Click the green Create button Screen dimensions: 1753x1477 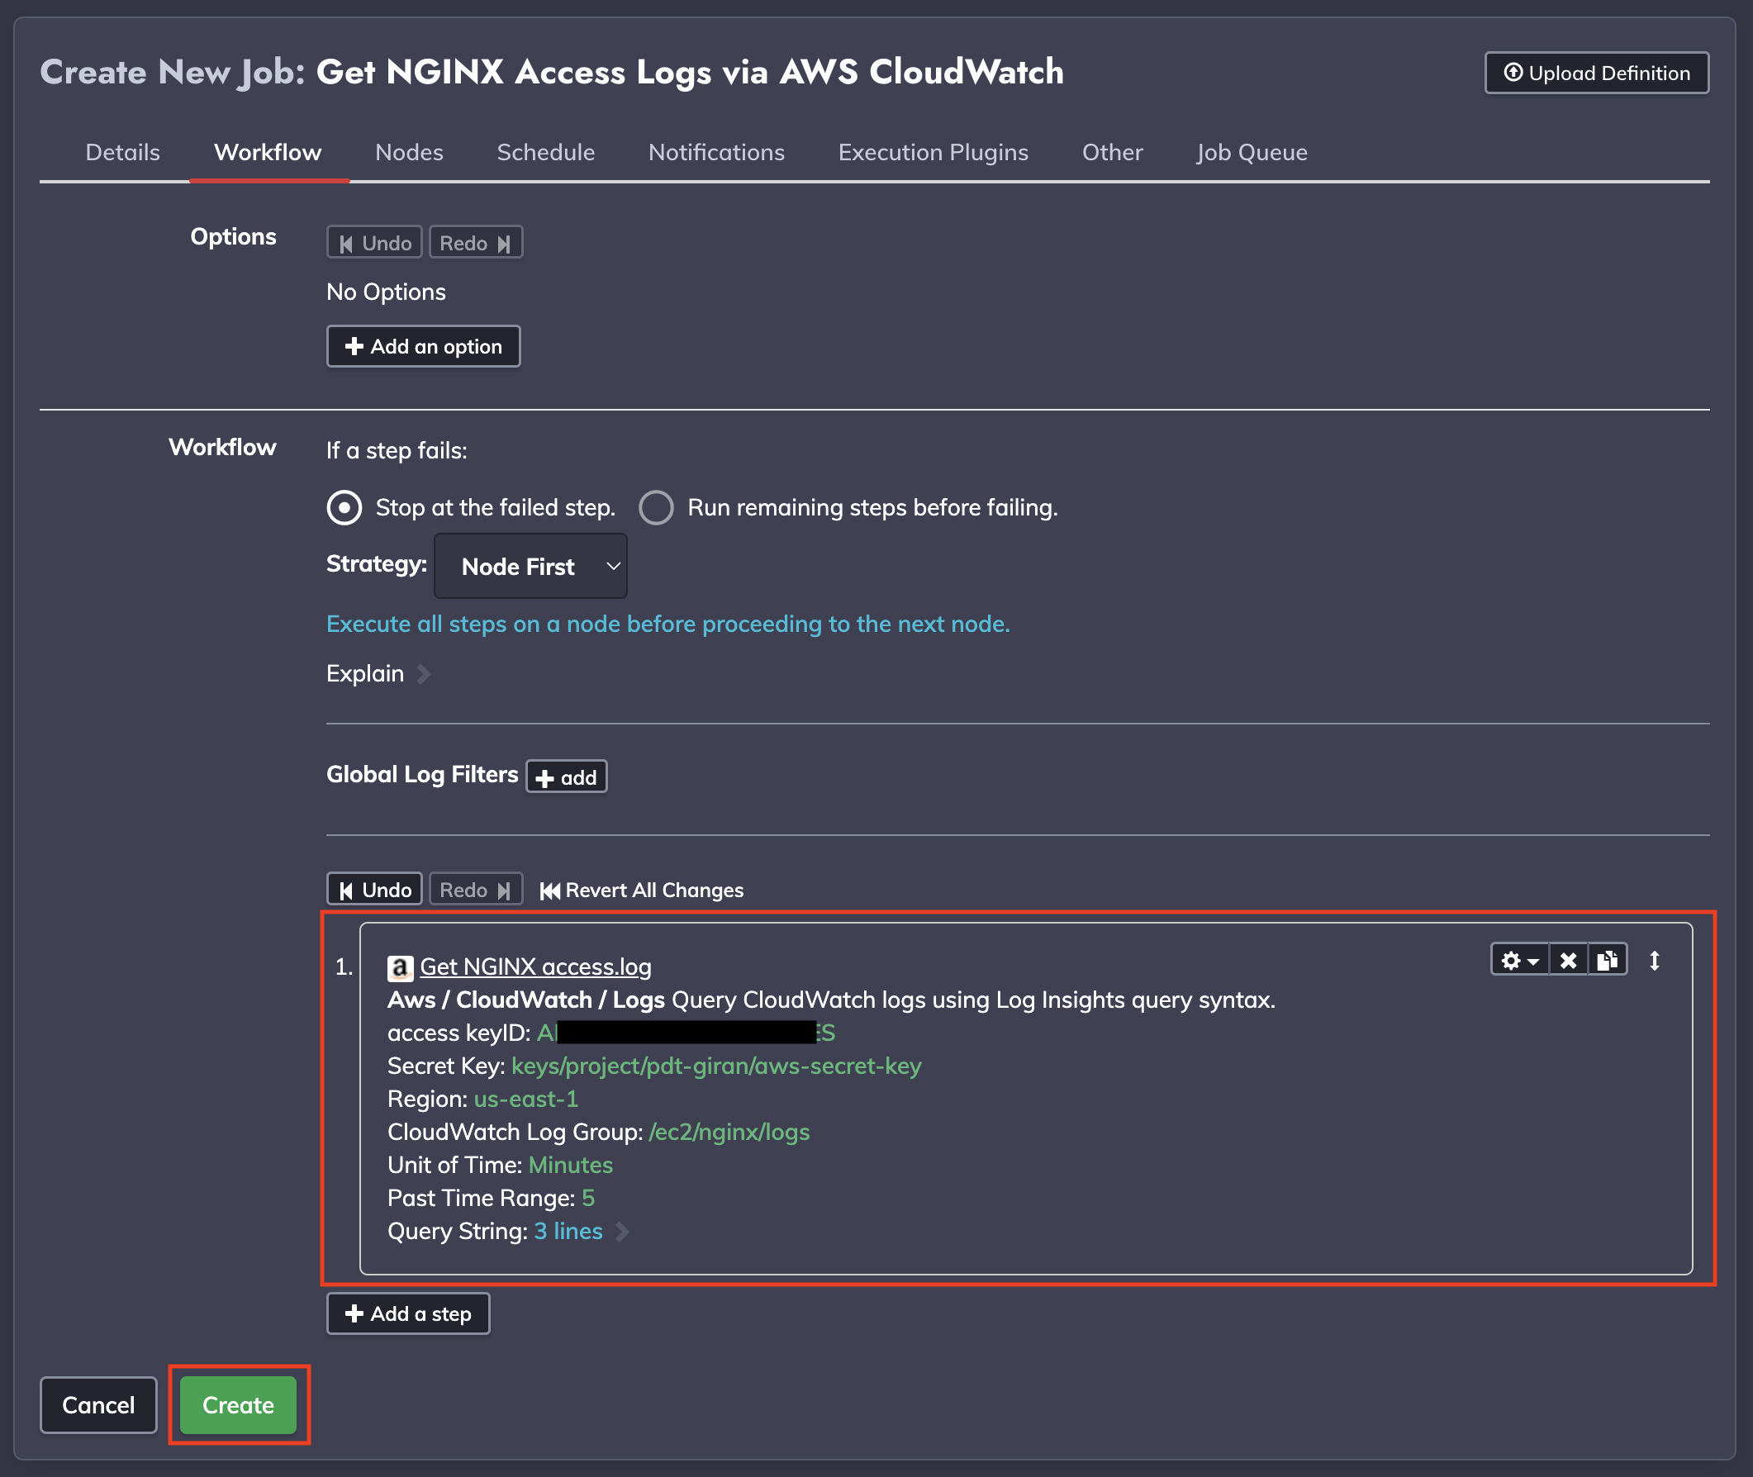tap(238, 1405)
